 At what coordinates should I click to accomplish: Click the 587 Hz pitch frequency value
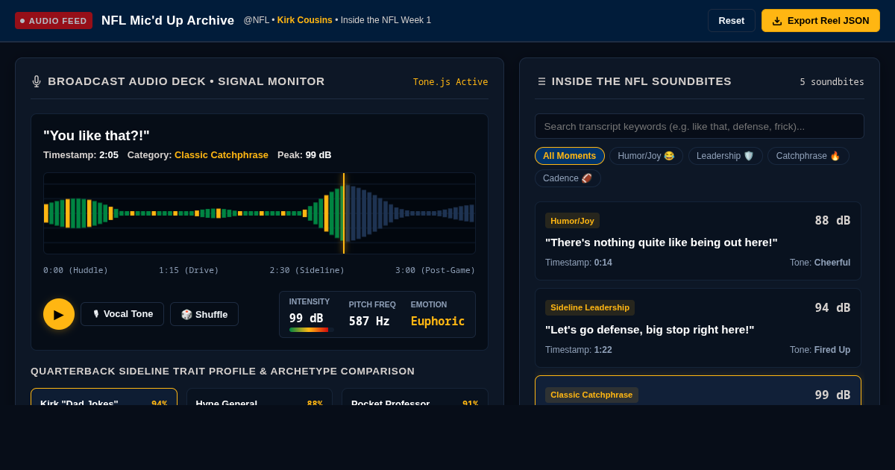coord(369,321)
